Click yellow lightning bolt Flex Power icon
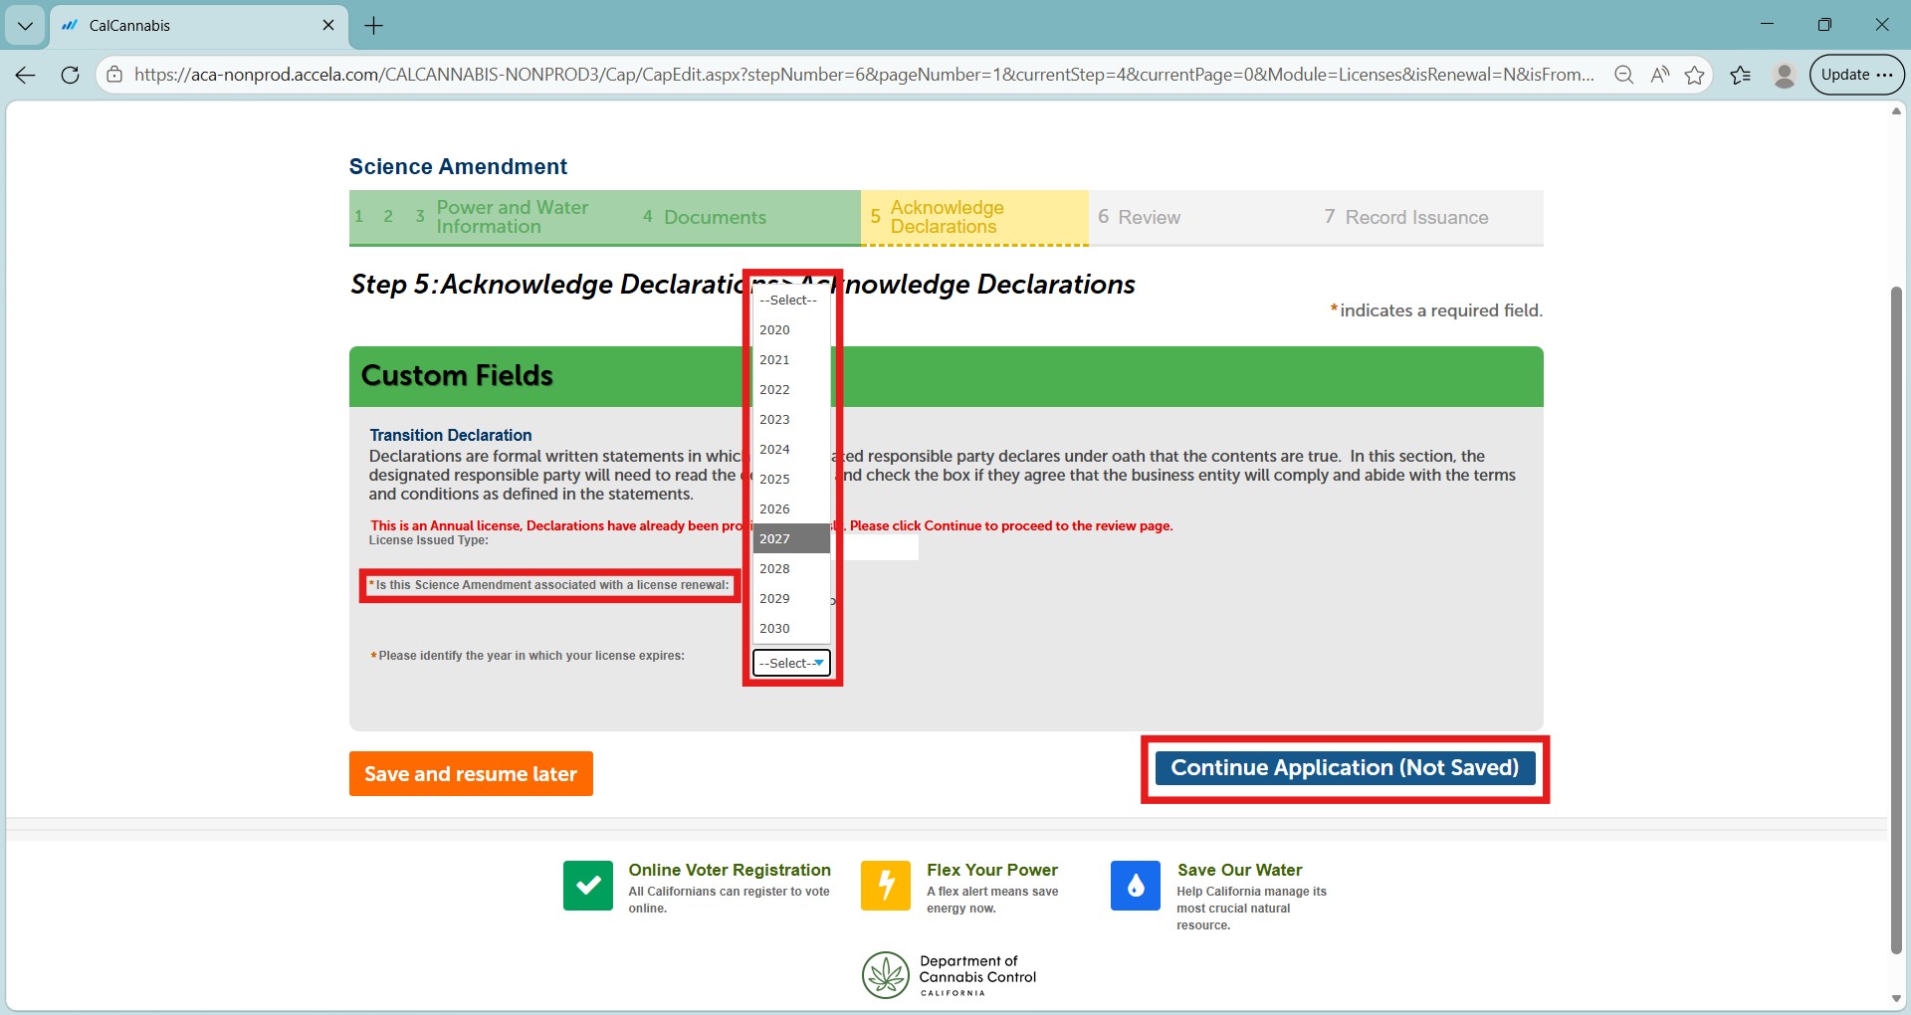Image resolution: width=1911 pixels, height=1015 pixels. pyautogui.click(x=886, y=886)
